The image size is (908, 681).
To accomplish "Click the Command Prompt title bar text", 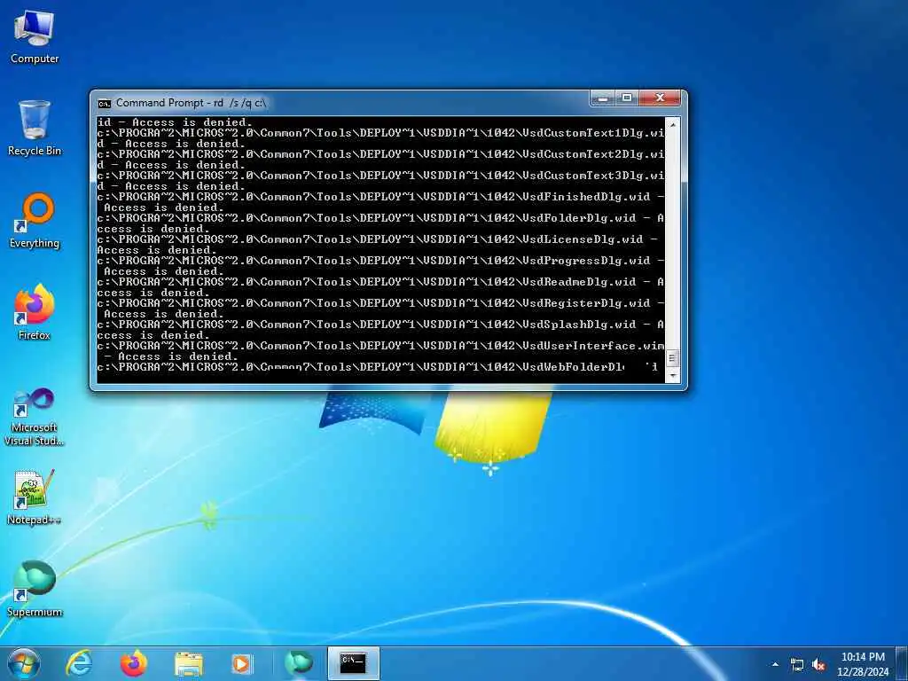I will 191,103.
